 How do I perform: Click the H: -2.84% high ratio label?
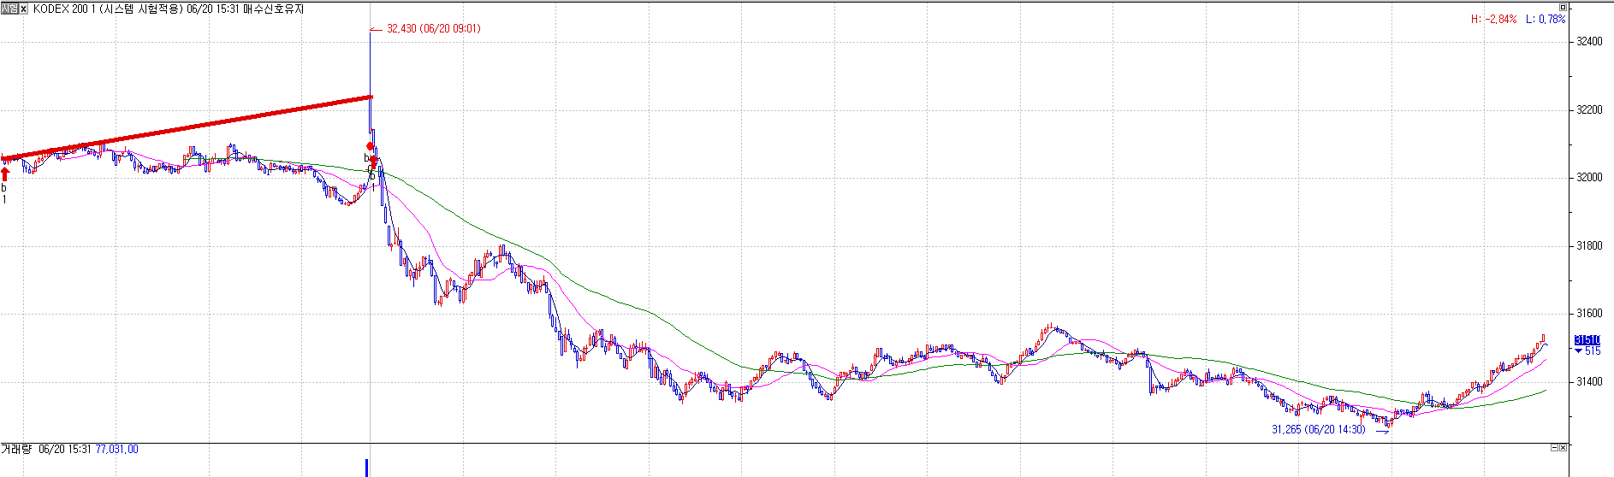click(1493, 19)
